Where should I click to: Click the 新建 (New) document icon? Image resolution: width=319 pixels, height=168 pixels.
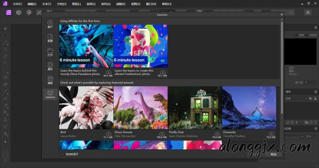(x=50, y=38)
